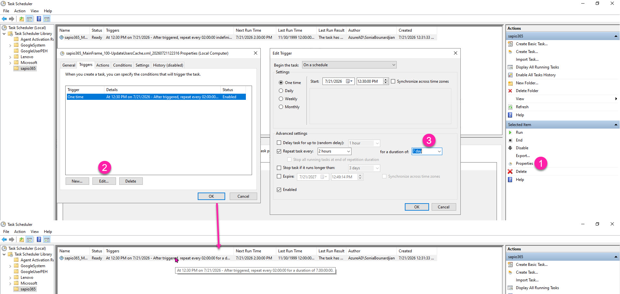Click the Back arrow in the upper window toolbar
Image resolution: width=620 pixels, height=294 pixels.
click(x=4, y=19)
